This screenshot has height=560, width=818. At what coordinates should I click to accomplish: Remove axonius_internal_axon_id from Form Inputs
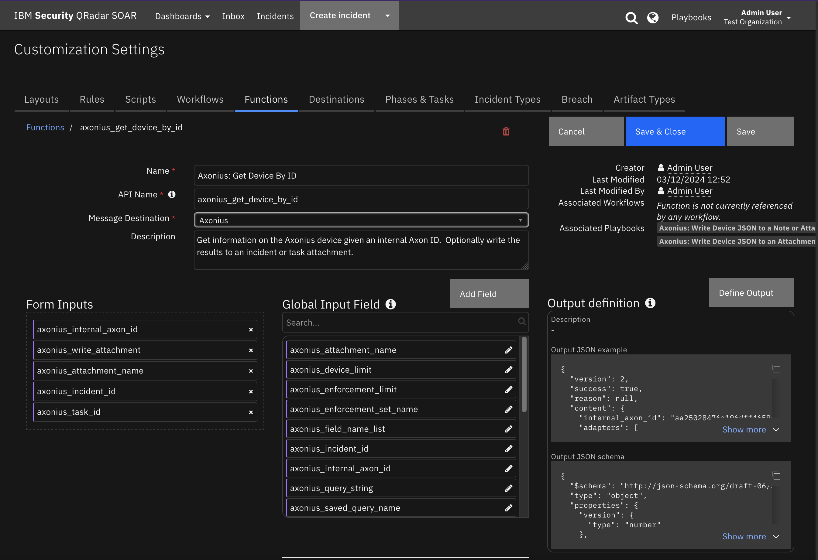[x=251, y=330]
